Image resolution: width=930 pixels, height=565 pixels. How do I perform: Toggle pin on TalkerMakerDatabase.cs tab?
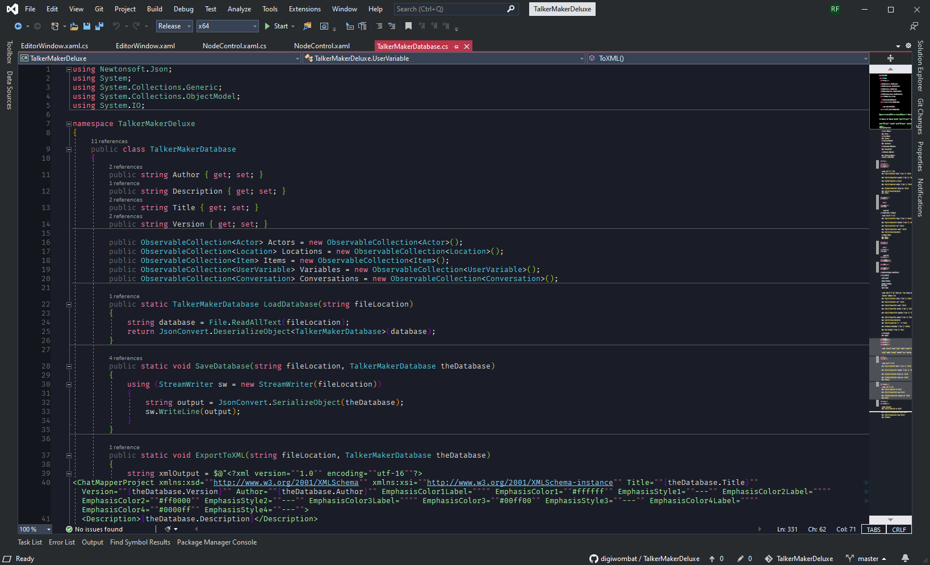pyautogui.click(x=456, y=47)
